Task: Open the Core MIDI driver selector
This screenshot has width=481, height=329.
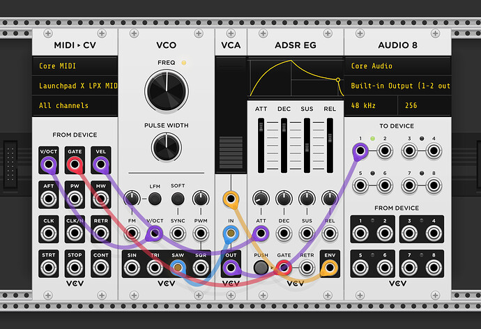Action: pyautogui.click(x=75, y=66)
